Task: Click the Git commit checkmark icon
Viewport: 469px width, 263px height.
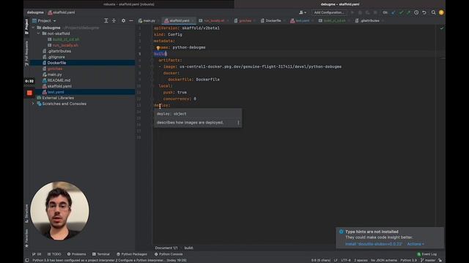Action: pyautogui.click(x=401, y=12)
